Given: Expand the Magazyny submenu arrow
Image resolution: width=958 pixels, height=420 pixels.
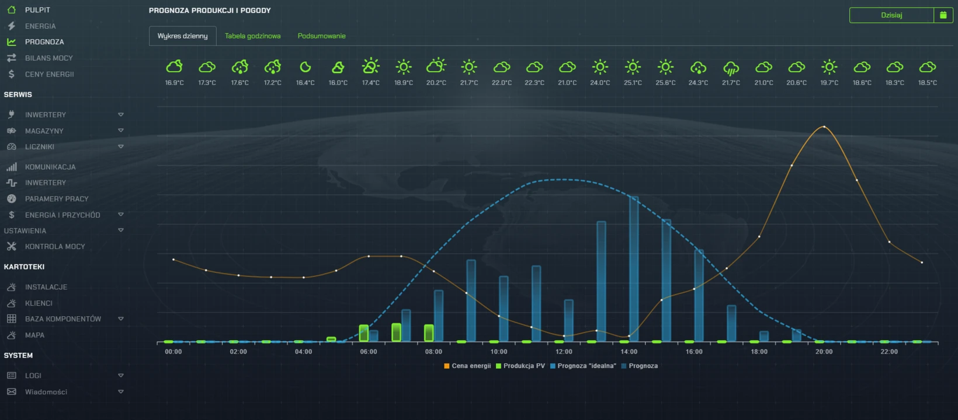Looking at the screenshot, I should point(121,131).
